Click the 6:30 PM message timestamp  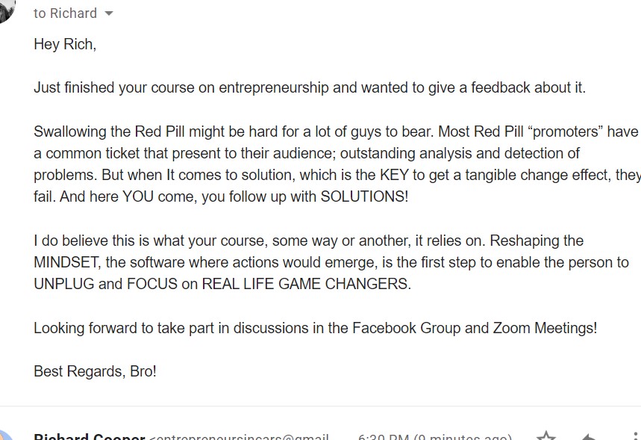[x=435, y=437]
